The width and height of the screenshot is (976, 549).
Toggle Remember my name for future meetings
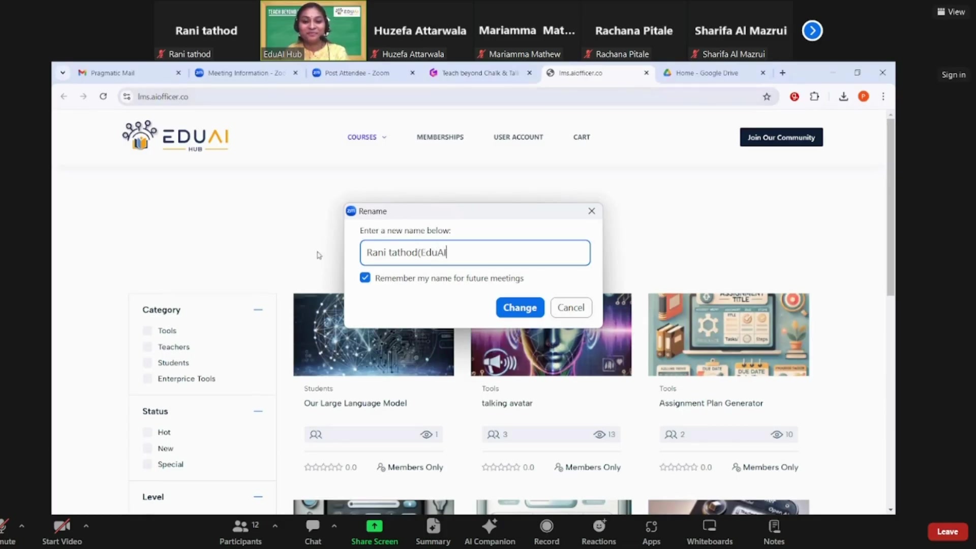365,278
